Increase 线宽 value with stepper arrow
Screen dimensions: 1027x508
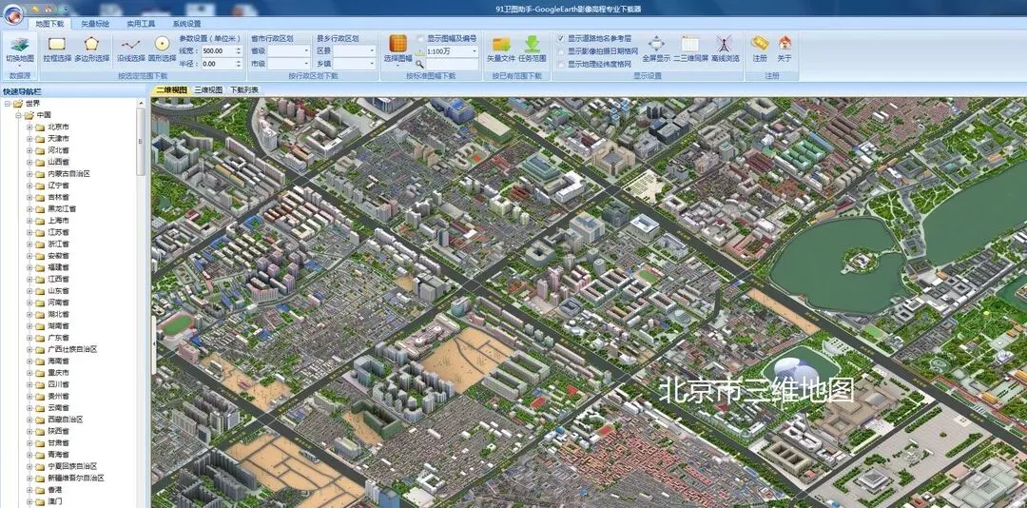coord(238,48)
